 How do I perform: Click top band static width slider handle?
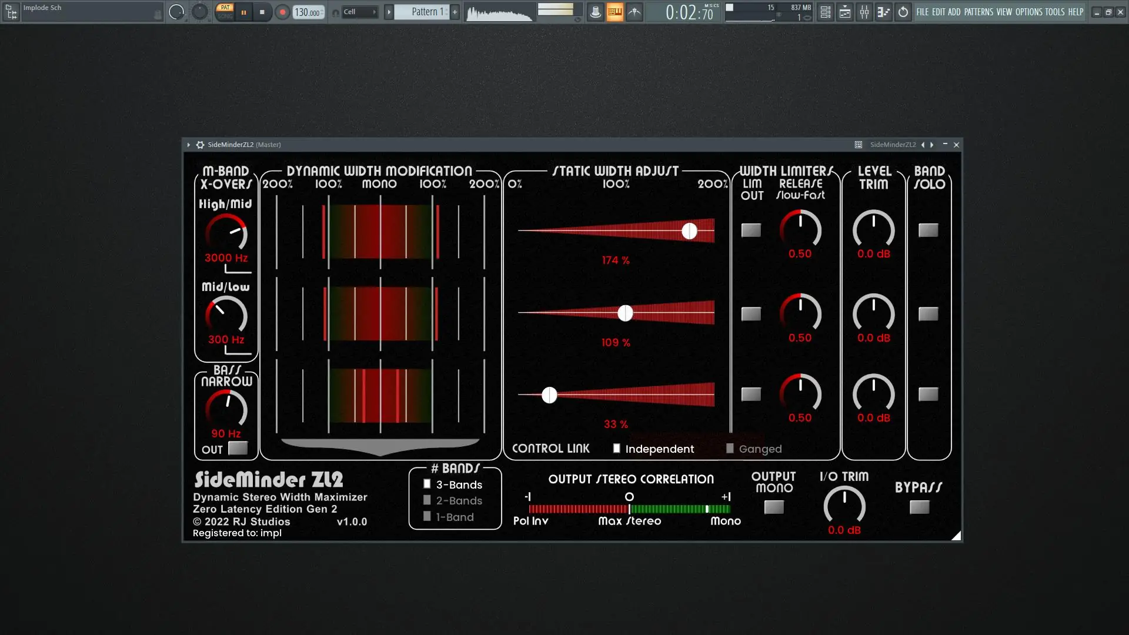tap(689, 231)
